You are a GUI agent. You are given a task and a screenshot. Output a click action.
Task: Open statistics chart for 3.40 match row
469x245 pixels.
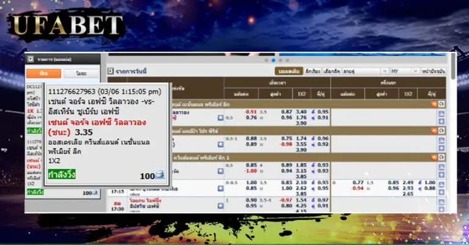pyautogui.click(x=442, y=114)
